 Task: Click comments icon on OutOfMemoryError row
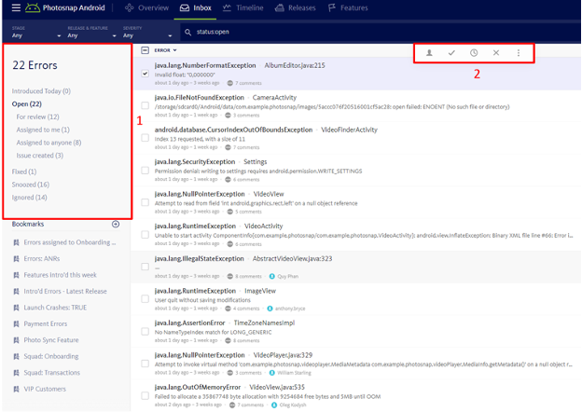tap(232, 405)
